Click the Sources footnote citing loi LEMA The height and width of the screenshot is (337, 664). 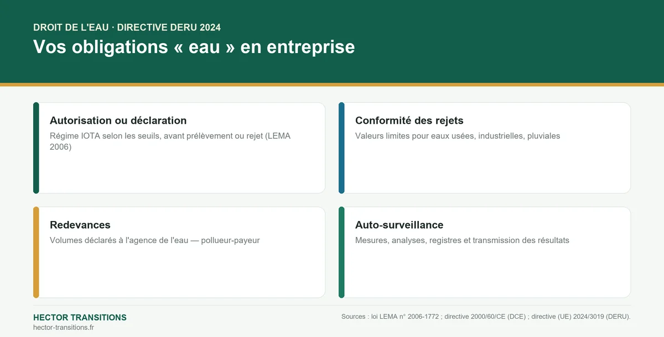coord(486,317)
